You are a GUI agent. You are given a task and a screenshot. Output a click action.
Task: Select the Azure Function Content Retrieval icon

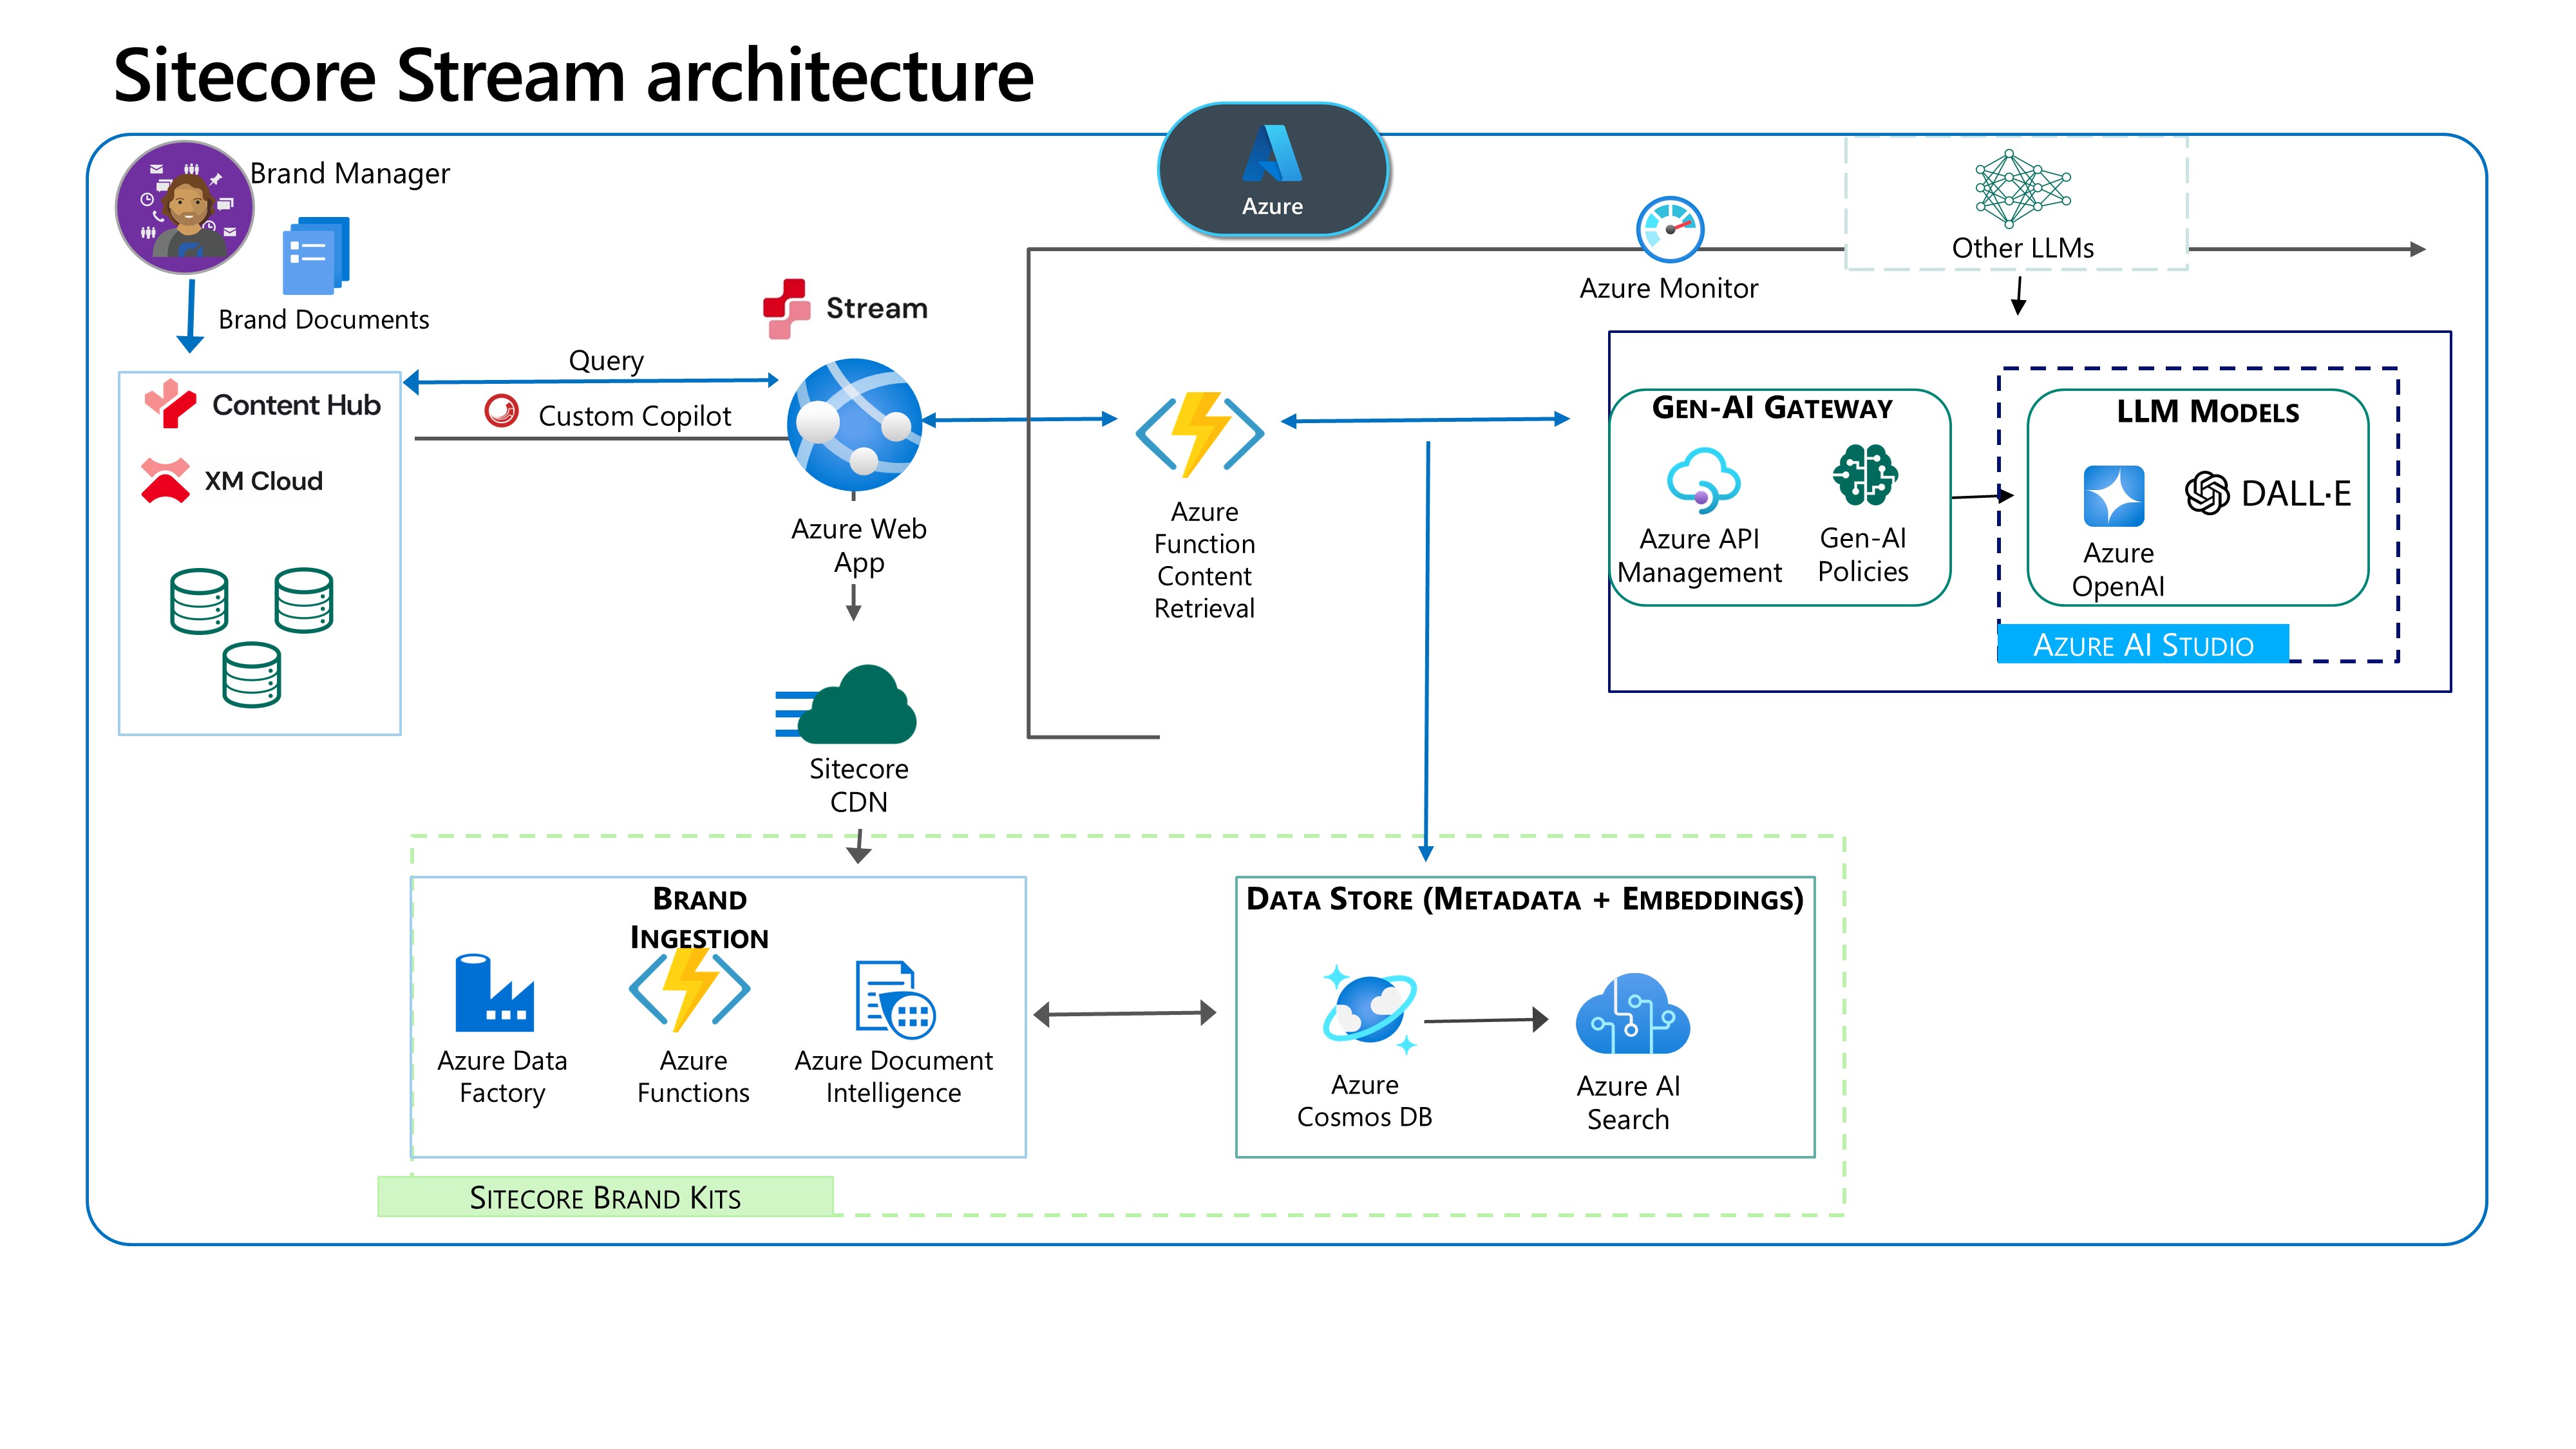(x=1199, y=434)
